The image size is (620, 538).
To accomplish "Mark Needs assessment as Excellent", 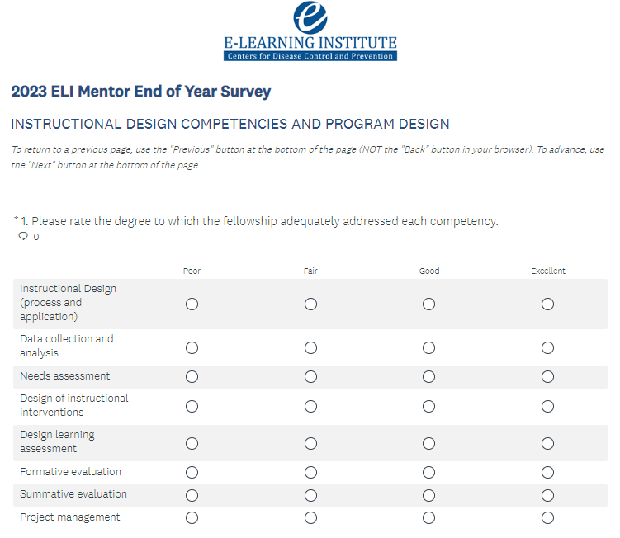I will coord(547,377).
